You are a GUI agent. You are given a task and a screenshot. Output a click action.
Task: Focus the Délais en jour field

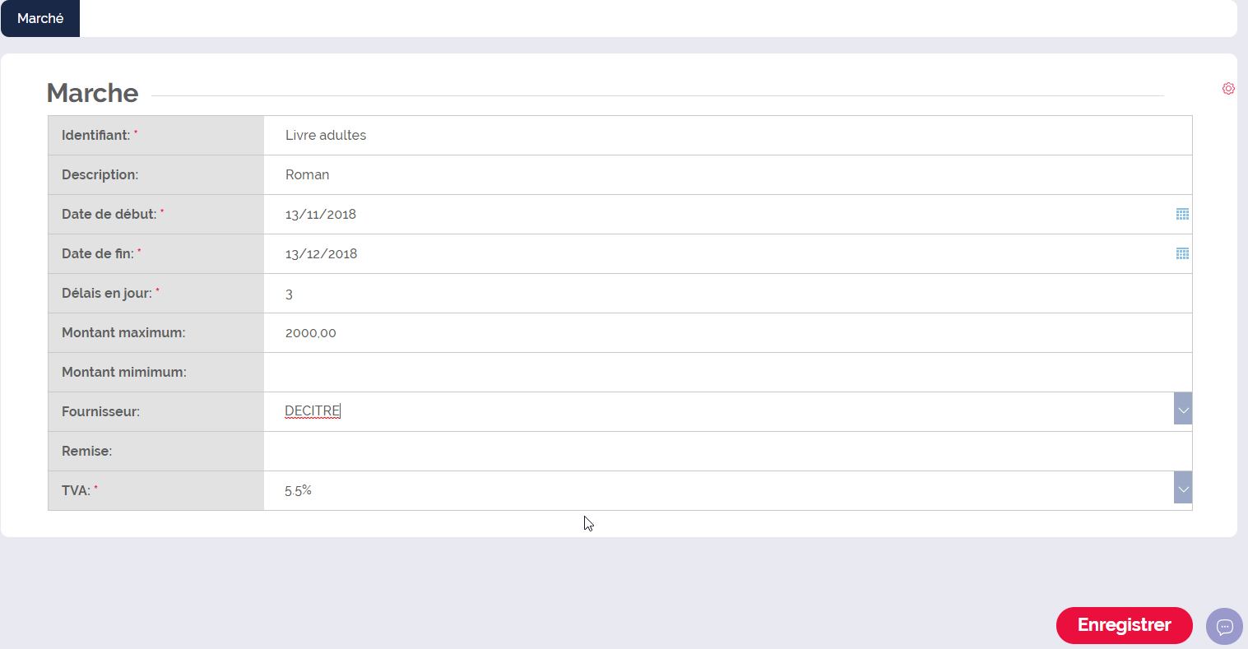[x=728, y=293]
